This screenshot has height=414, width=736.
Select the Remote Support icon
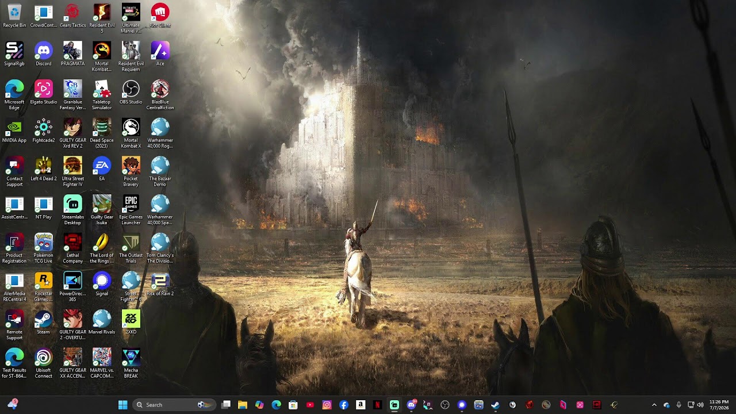coord(14,325)
